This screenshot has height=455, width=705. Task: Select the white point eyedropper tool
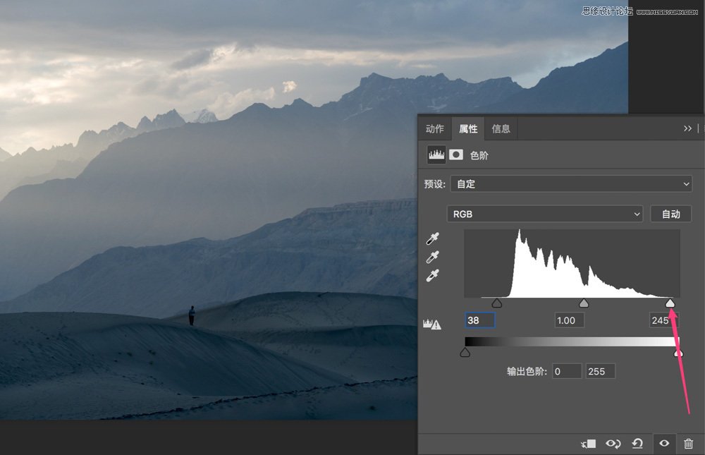[x=432, y=275]
